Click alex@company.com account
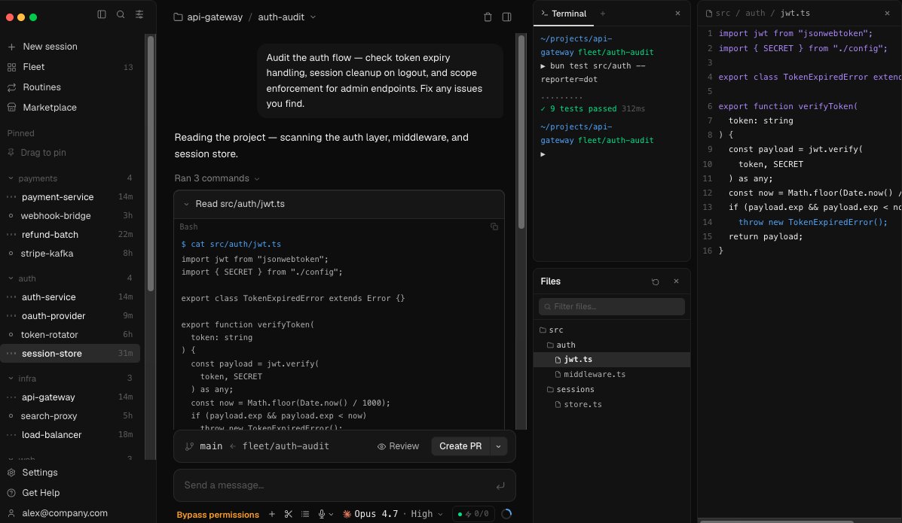 (65, 513)
